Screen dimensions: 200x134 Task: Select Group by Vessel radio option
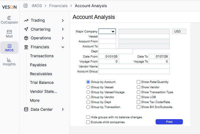tap(88, 87)
